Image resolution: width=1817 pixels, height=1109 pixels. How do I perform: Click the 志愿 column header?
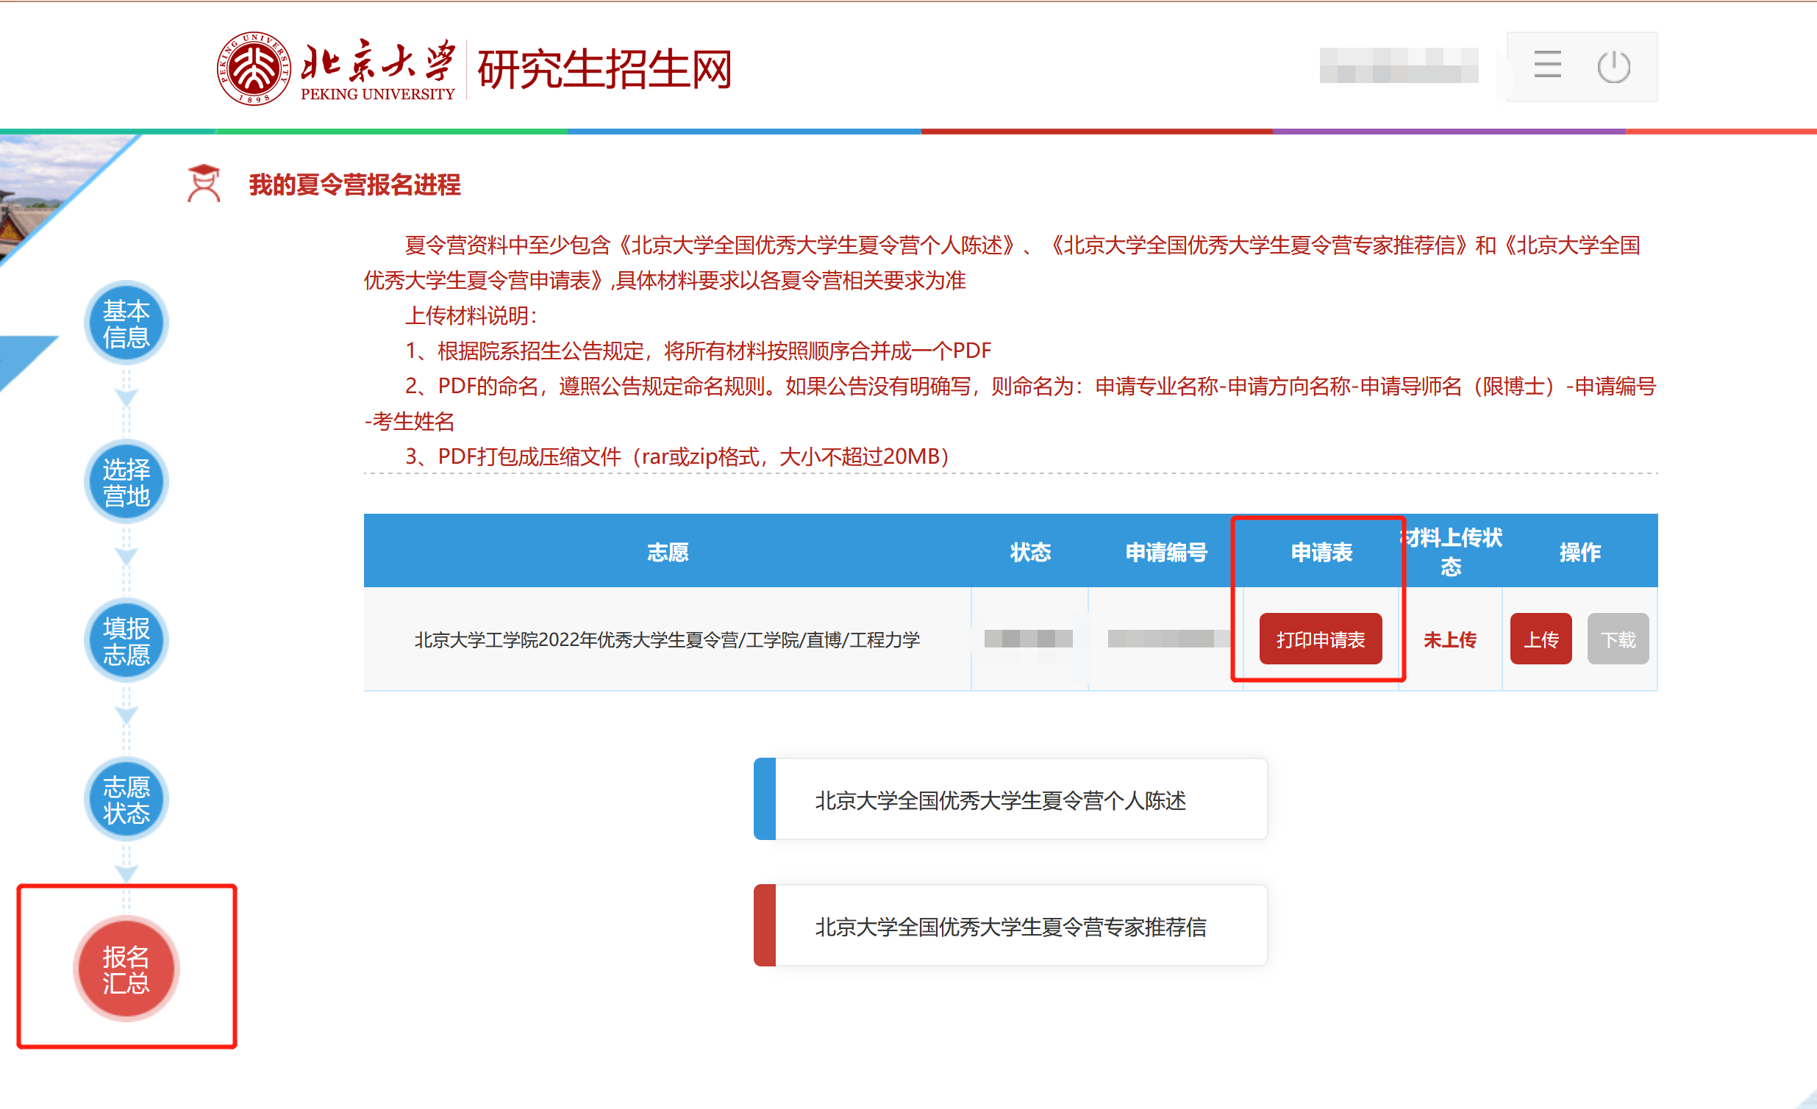tap(667, 551)
